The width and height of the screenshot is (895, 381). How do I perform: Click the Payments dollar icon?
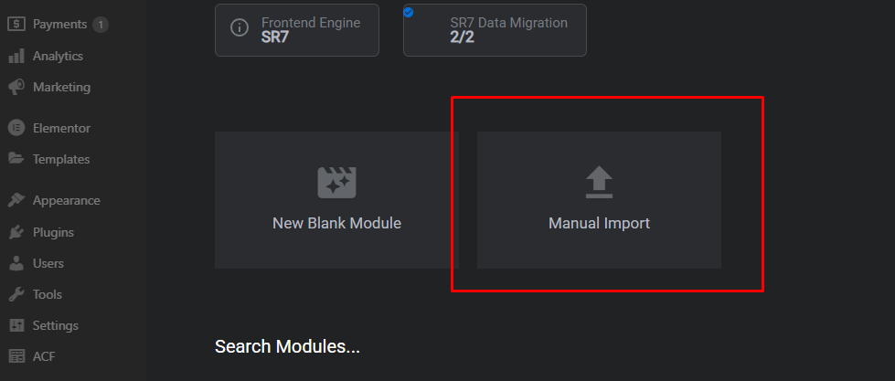click(x=16, y=25)
